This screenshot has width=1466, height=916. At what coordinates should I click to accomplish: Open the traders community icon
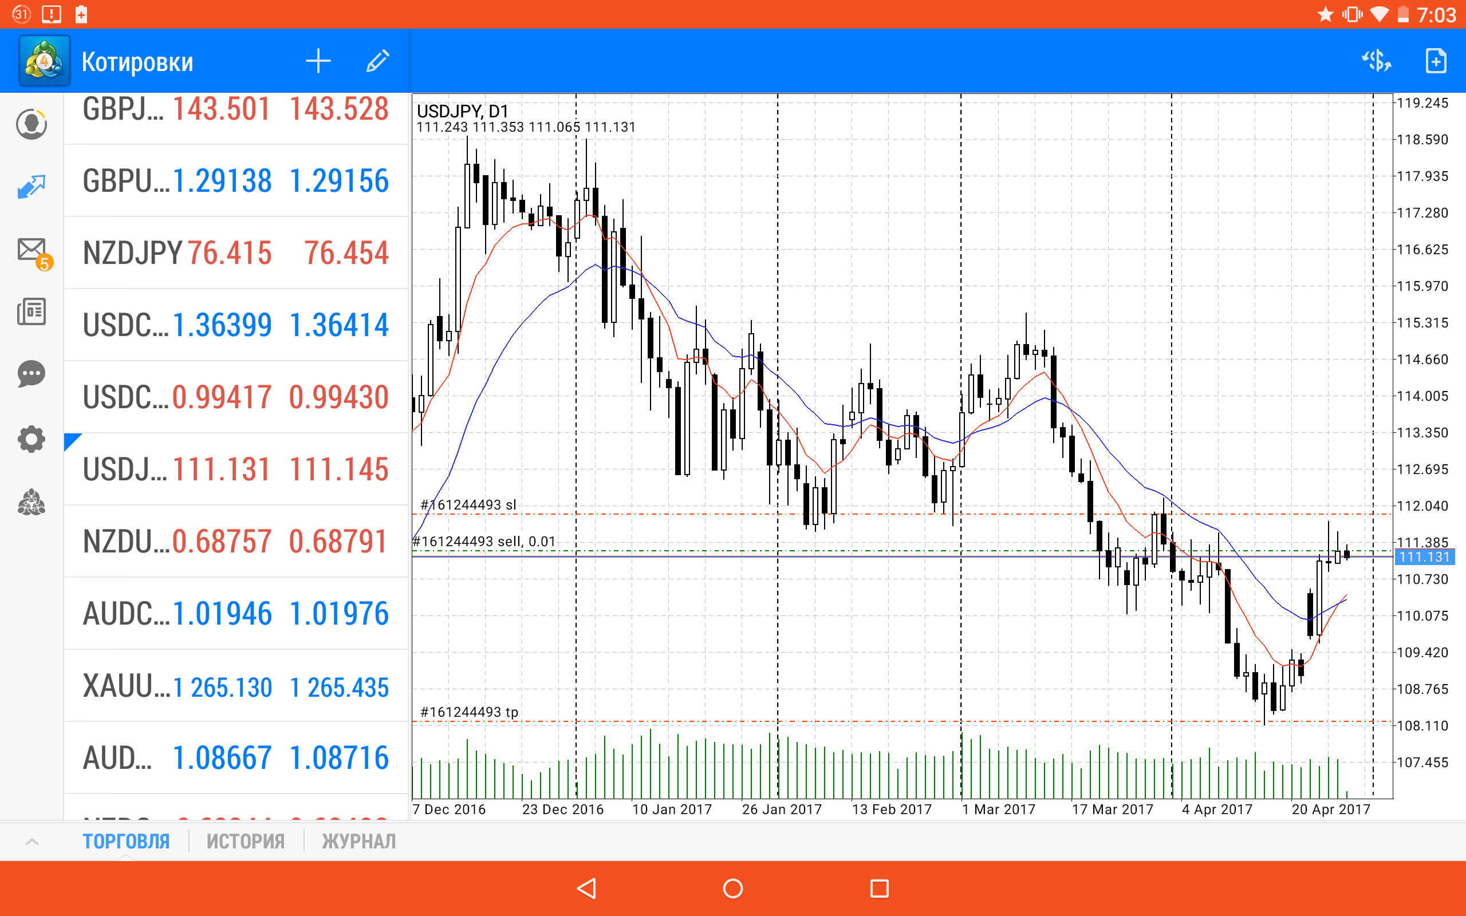pyautogui.click(x=31, y=502)
